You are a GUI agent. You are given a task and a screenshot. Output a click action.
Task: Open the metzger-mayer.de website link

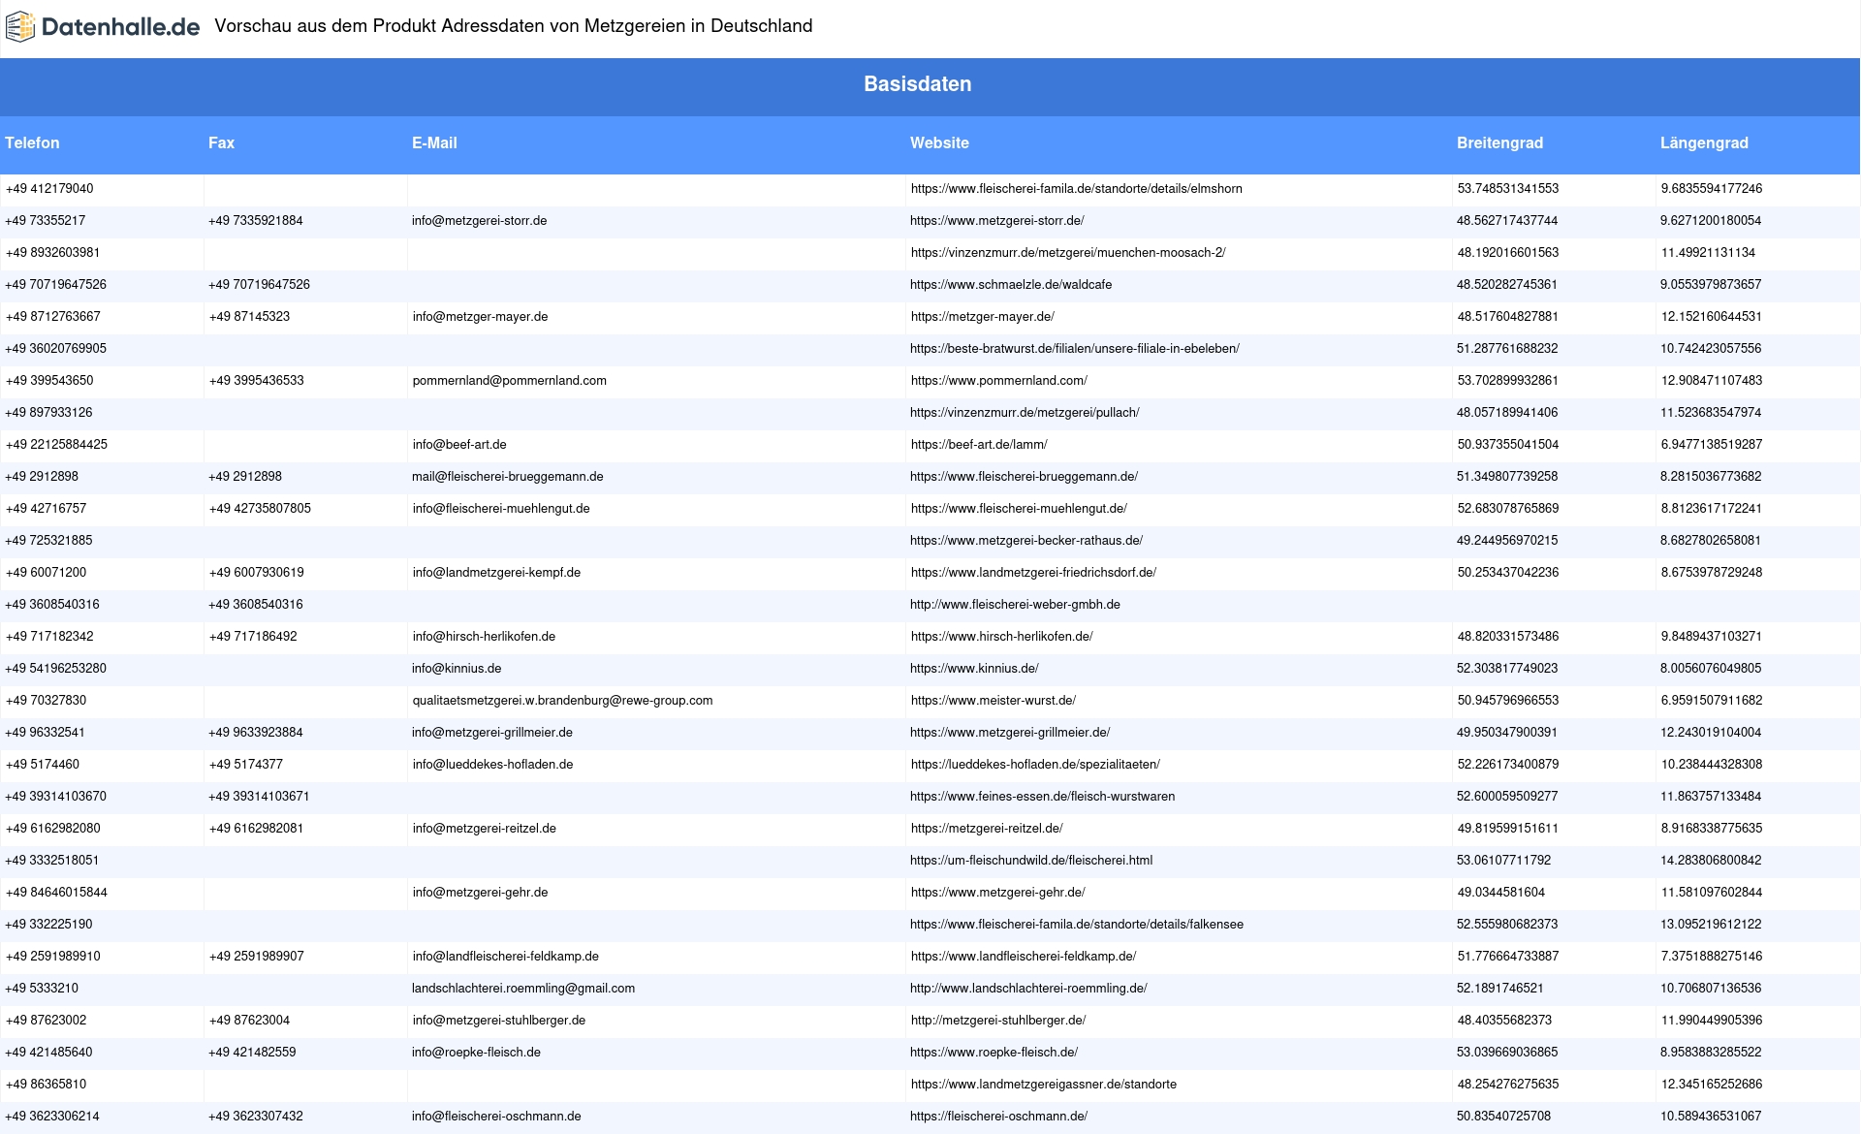pyautogui.click(x=983, y=317)
